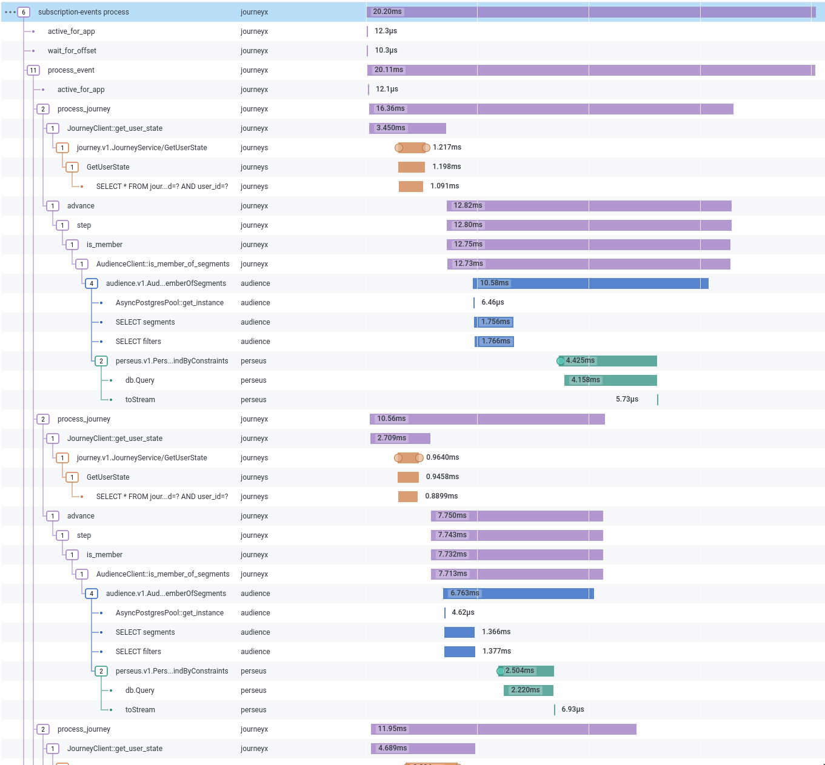Select the SELECT * FROM query row lasting 1.091ms
The image size is (825, 765).
(x=412, y=187)
